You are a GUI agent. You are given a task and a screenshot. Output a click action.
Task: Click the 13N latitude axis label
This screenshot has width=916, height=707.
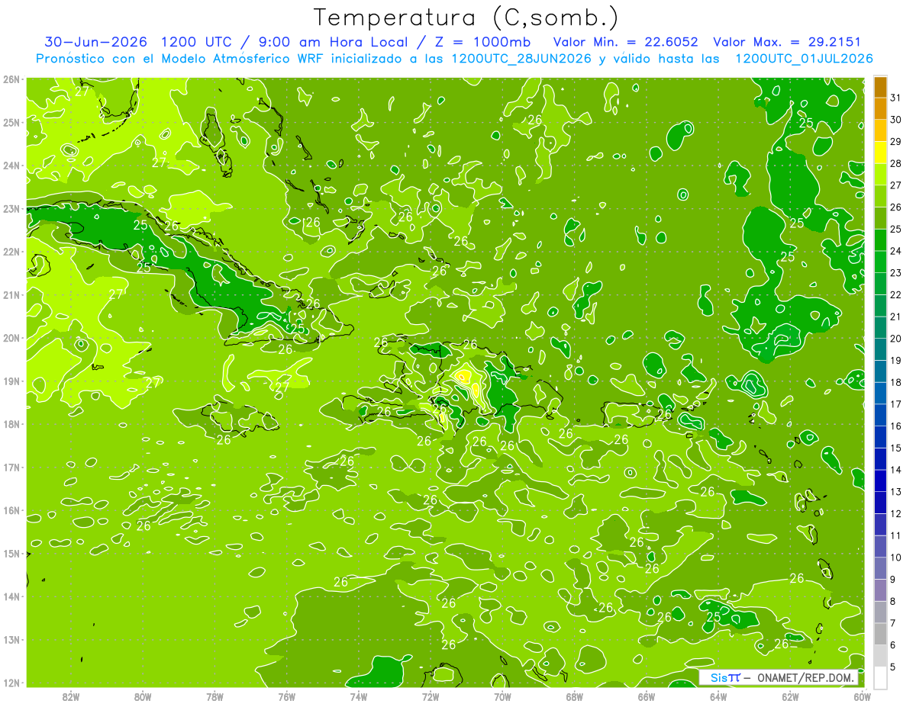11,640
